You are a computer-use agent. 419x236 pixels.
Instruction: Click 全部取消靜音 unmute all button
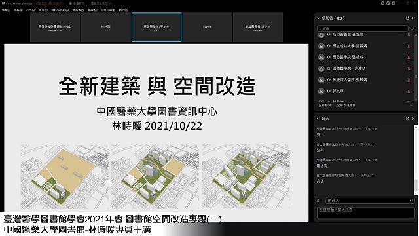click(346, 105)
